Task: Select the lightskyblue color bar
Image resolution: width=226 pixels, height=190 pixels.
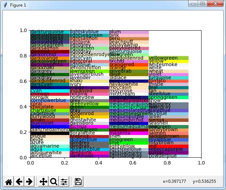Action: (90, 32)
